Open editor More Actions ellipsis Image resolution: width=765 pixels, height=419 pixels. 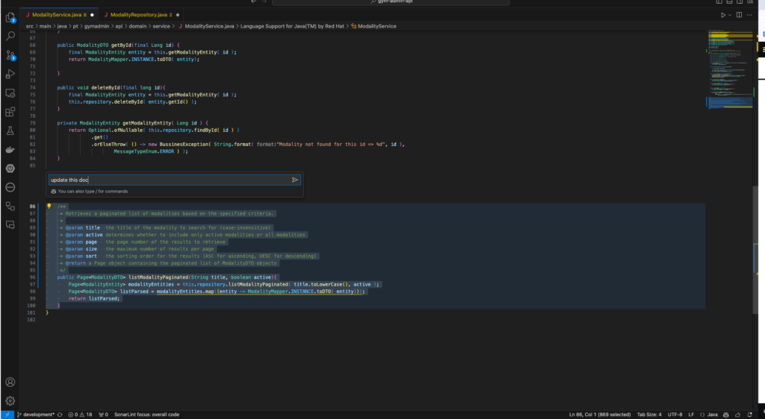pyautogui.click(x=750, y=15)
